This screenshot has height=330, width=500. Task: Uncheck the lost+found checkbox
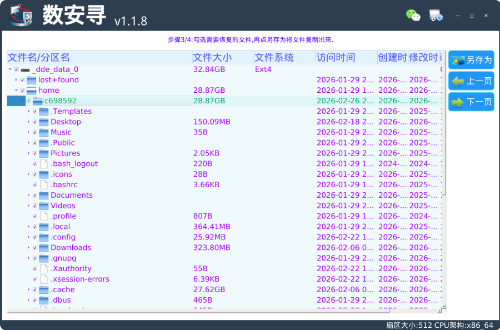coord(23,80)
